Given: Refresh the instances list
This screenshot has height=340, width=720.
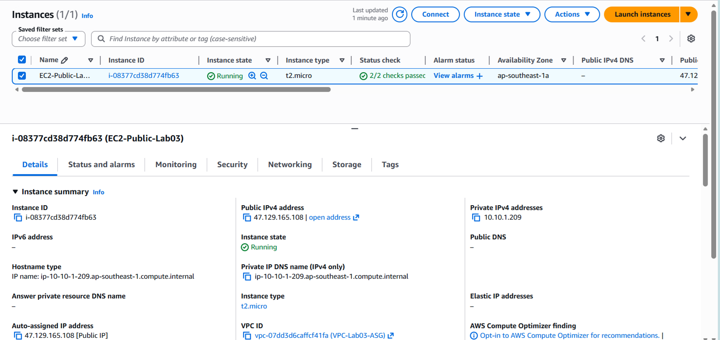Looking at the screenshot, I should [399, 14].
